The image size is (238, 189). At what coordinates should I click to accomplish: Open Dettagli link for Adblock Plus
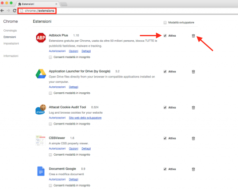point(86,51)
